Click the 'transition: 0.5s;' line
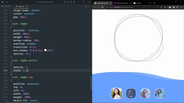 click(25, 47)
